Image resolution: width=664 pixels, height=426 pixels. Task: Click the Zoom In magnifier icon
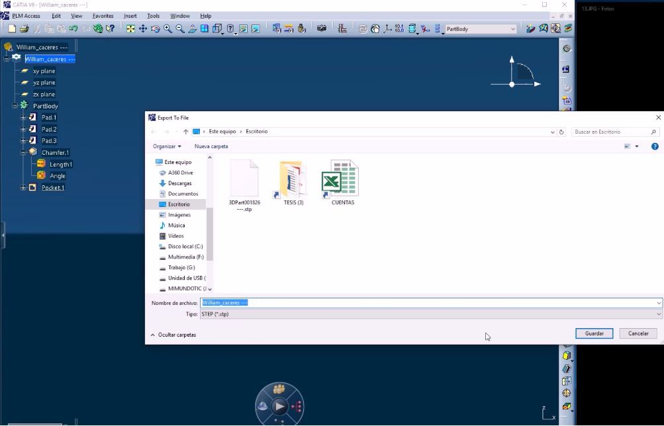click(x=168, y=29)
